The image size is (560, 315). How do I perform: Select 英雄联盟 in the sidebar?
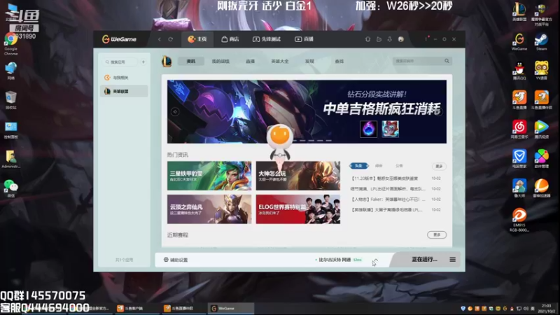click(124, 91)
